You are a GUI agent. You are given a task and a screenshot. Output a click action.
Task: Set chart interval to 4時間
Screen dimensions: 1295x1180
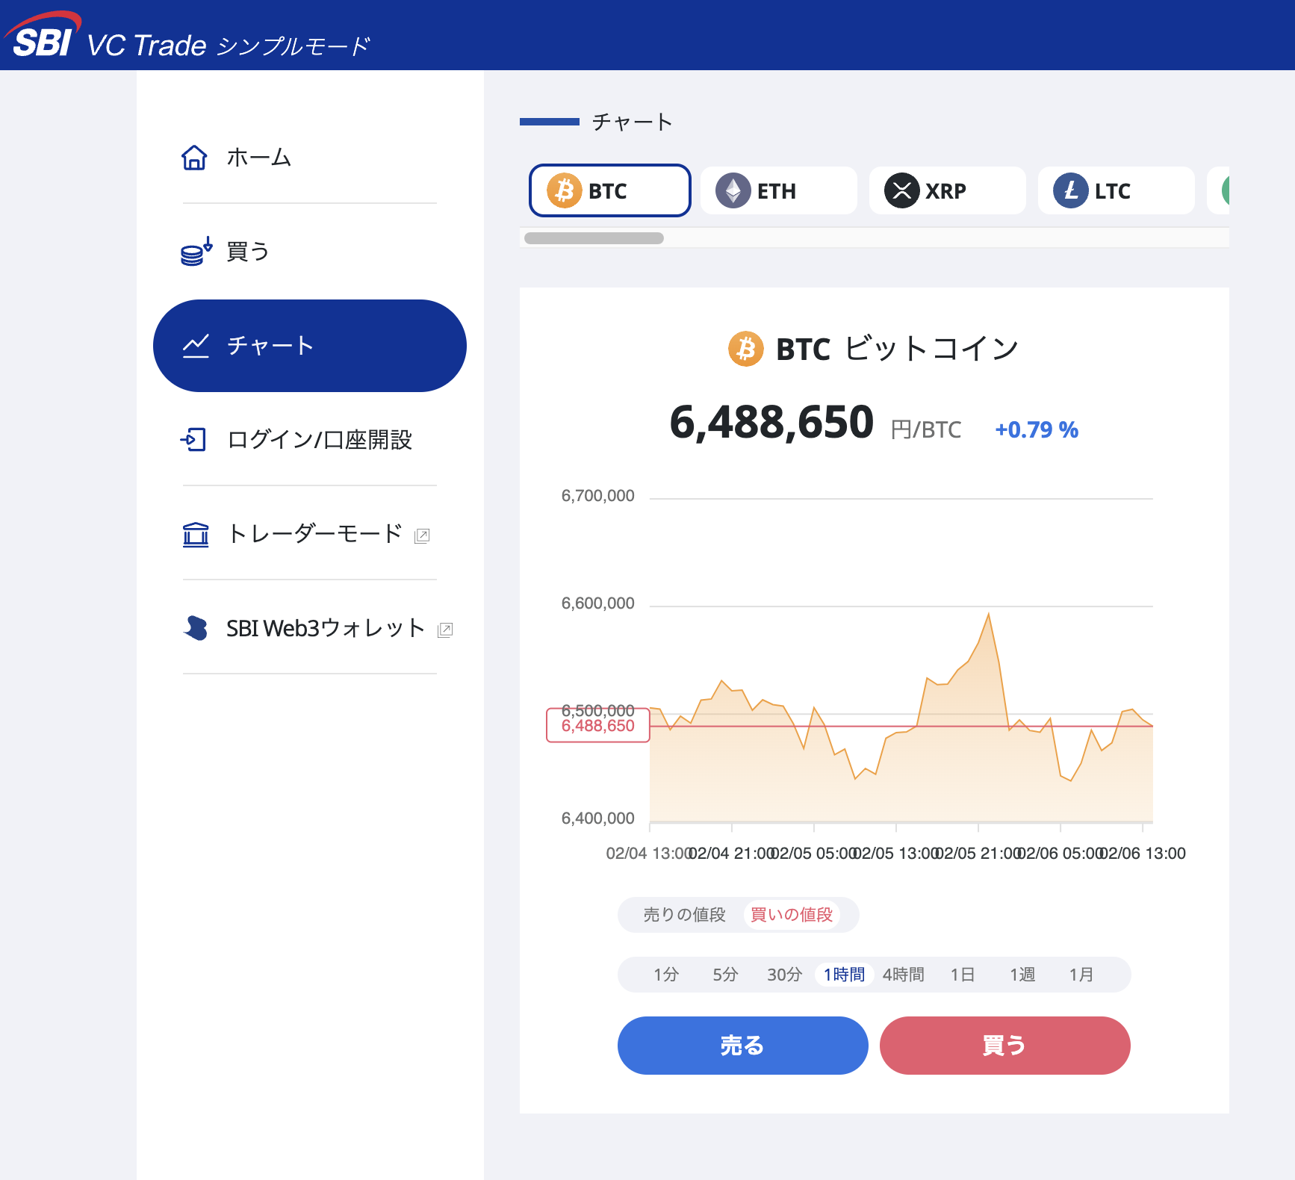pyautogui.click(x=904, y=975)
